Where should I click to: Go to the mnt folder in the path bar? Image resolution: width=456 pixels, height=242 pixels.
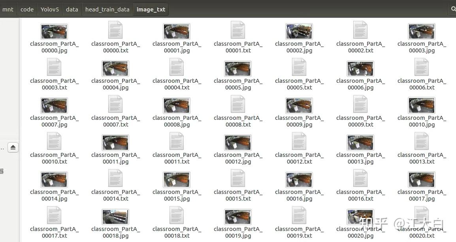pos(8,9)
